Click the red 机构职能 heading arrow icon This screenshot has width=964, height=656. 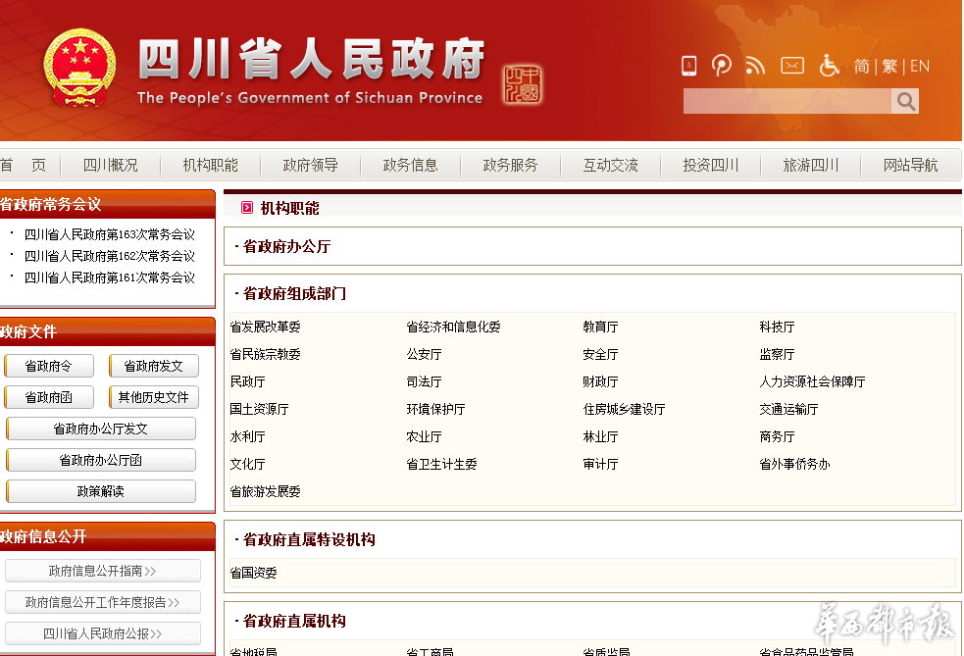[246, 208]
